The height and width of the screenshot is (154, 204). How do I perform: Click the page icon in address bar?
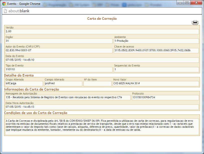coord(5,11)
